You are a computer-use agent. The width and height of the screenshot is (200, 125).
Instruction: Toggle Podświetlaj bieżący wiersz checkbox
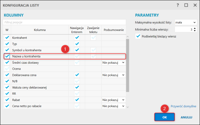point(138,36)
